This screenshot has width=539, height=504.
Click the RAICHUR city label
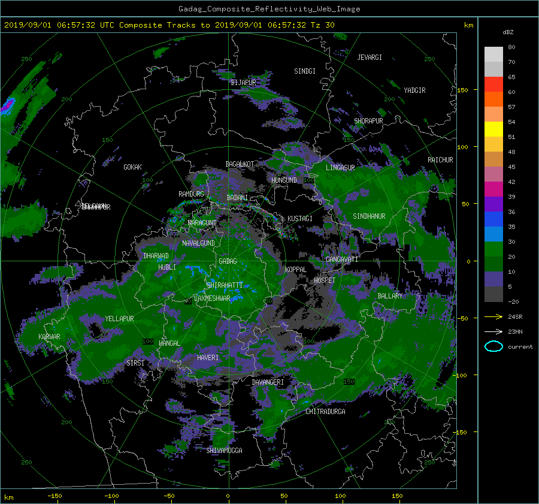(x=440, y=160)
